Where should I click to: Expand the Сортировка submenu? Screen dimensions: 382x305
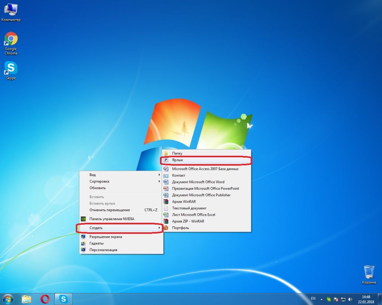[x=121, y=181]
